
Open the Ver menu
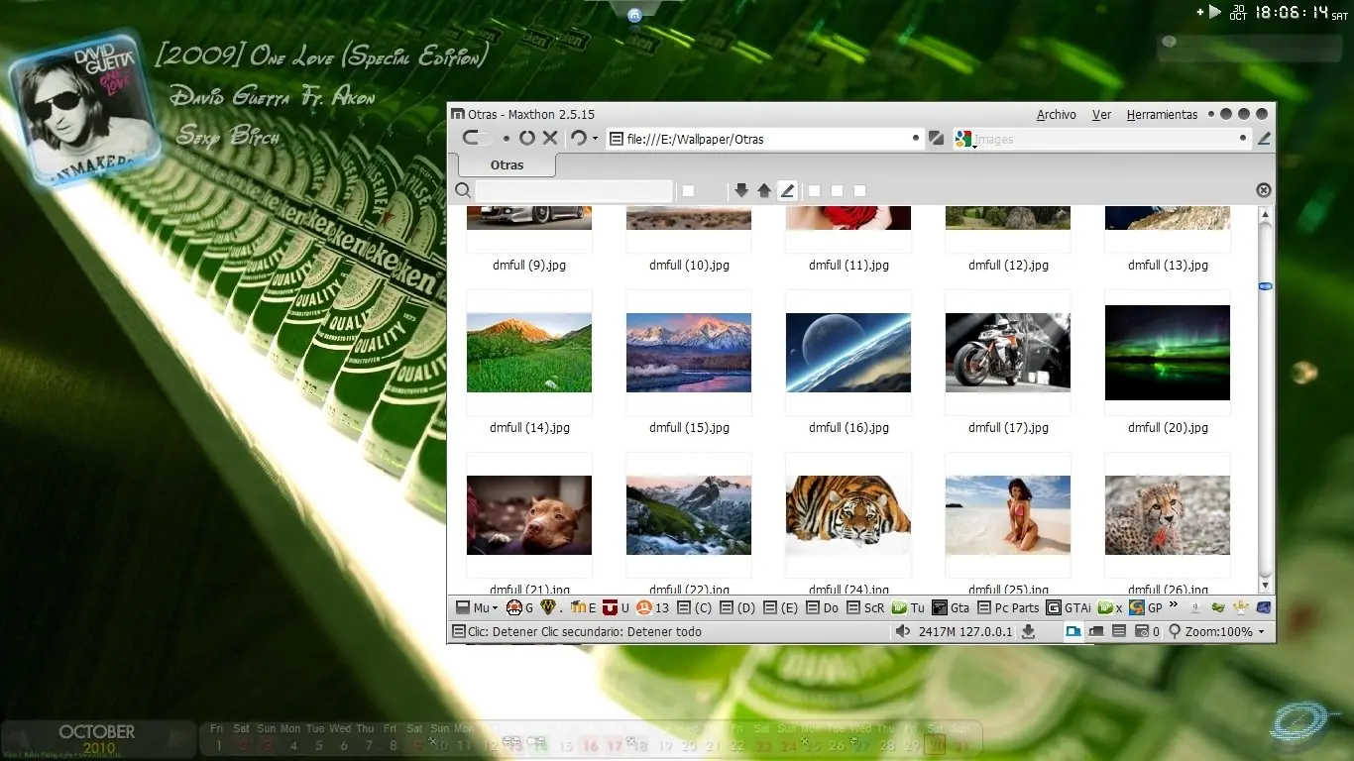[x=1101, y=115]
